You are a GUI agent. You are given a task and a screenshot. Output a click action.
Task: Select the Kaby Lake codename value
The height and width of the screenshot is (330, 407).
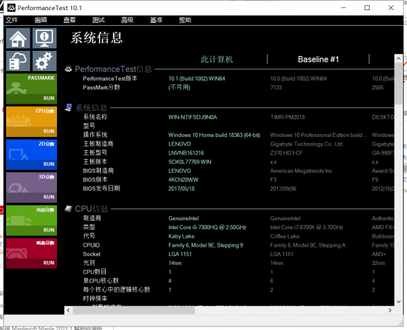[x=181, y=236]
